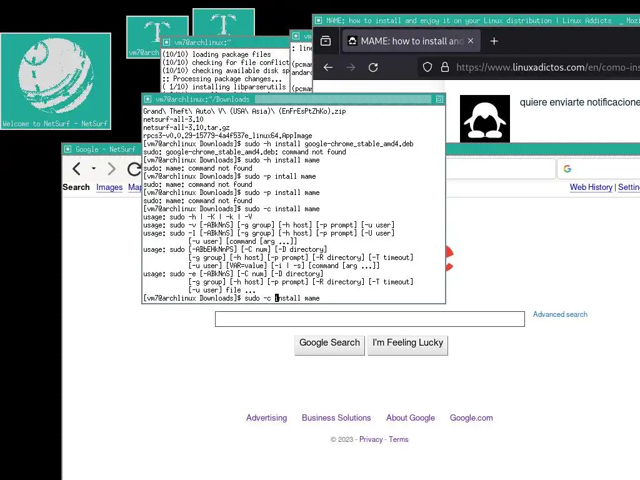This screenshot has height=480, width=640.
Task: Open the Business Solutions footer link
Action: (x=336, y=418)
